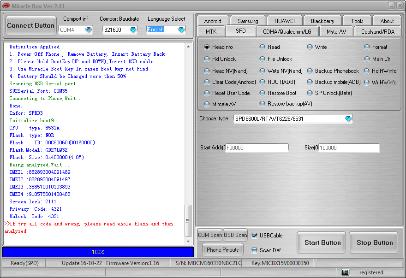Enable the Scan Def checkbox
Image resolution: width=406 pixels, height=278 pixels.
(x=255, y=250)
